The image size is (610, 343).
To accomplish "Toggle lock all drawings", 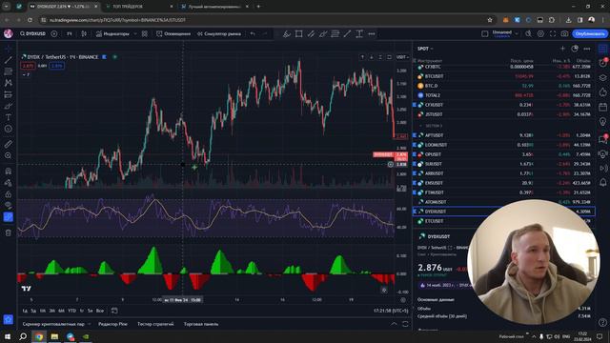I will pyautogui.click(x=9, y=194).
